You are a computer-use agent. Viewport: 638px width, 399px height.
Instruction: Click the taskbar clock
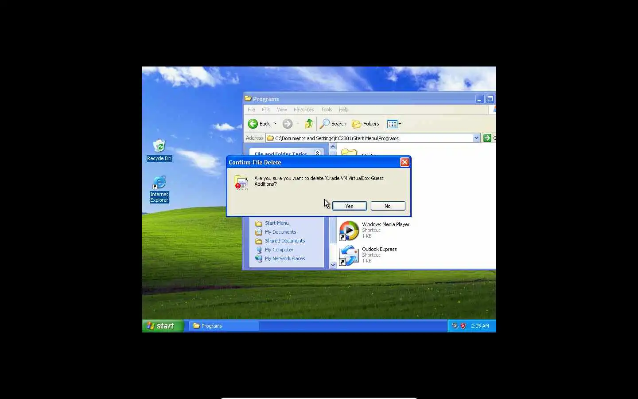click(x=480, y=326)
